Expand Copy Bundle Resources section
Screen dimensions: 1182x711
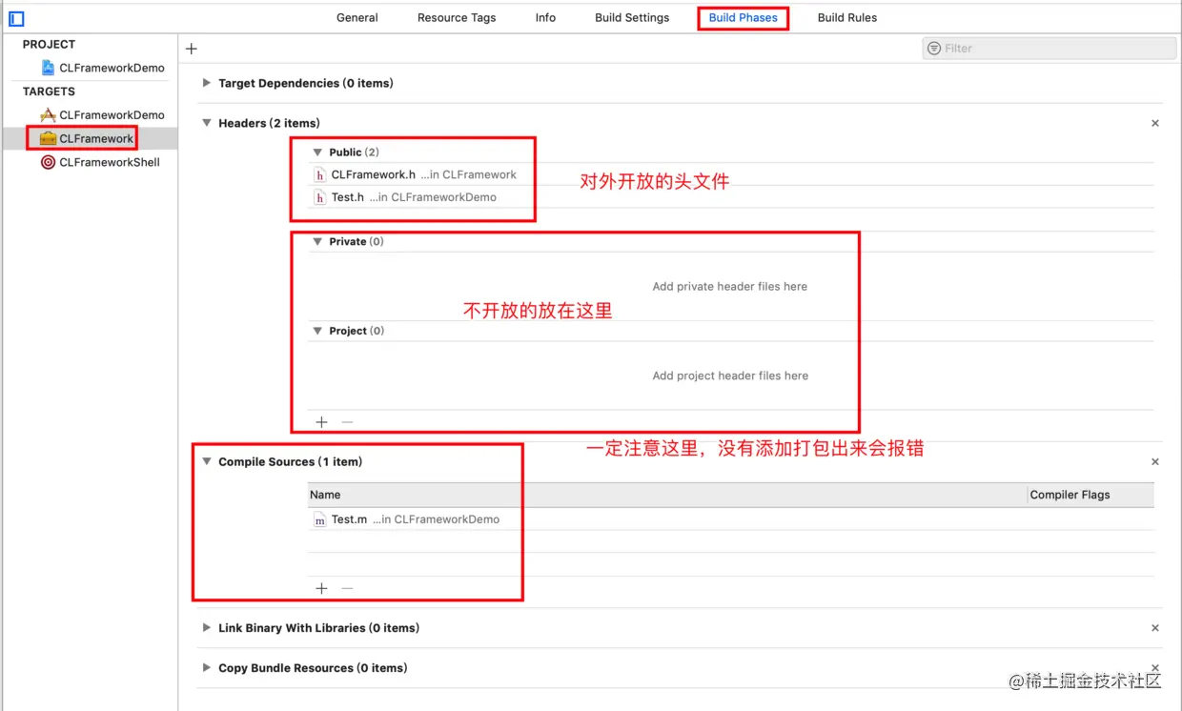pyautogui.click(x=206, y=668)
